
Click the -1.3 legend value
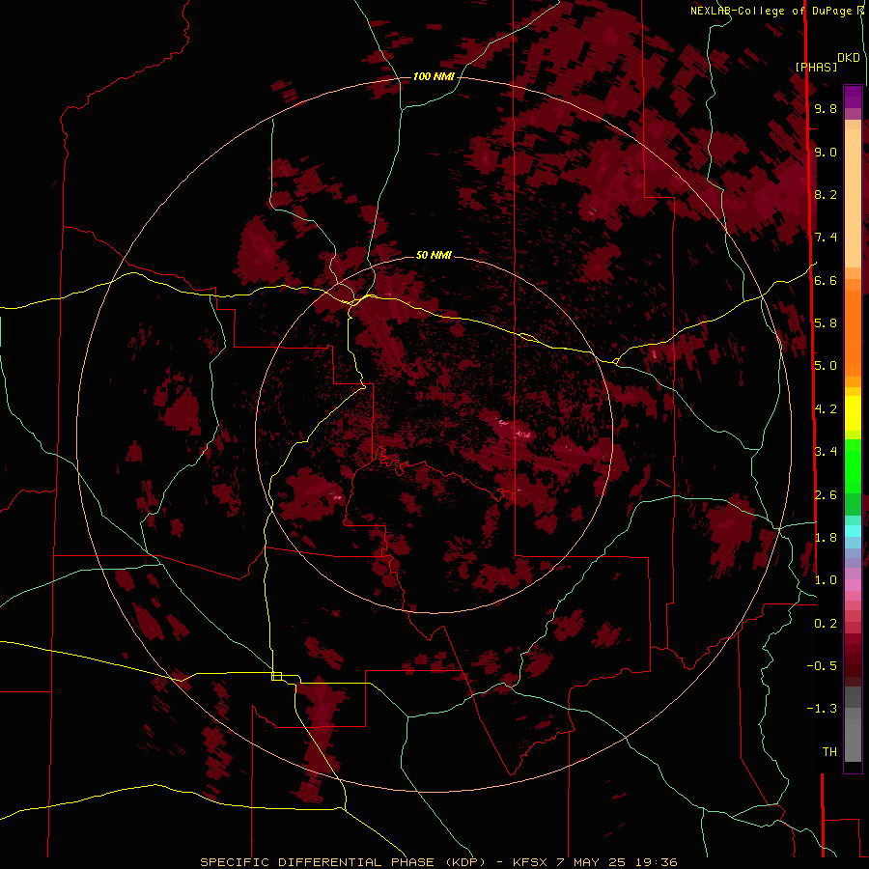[823, 709]
